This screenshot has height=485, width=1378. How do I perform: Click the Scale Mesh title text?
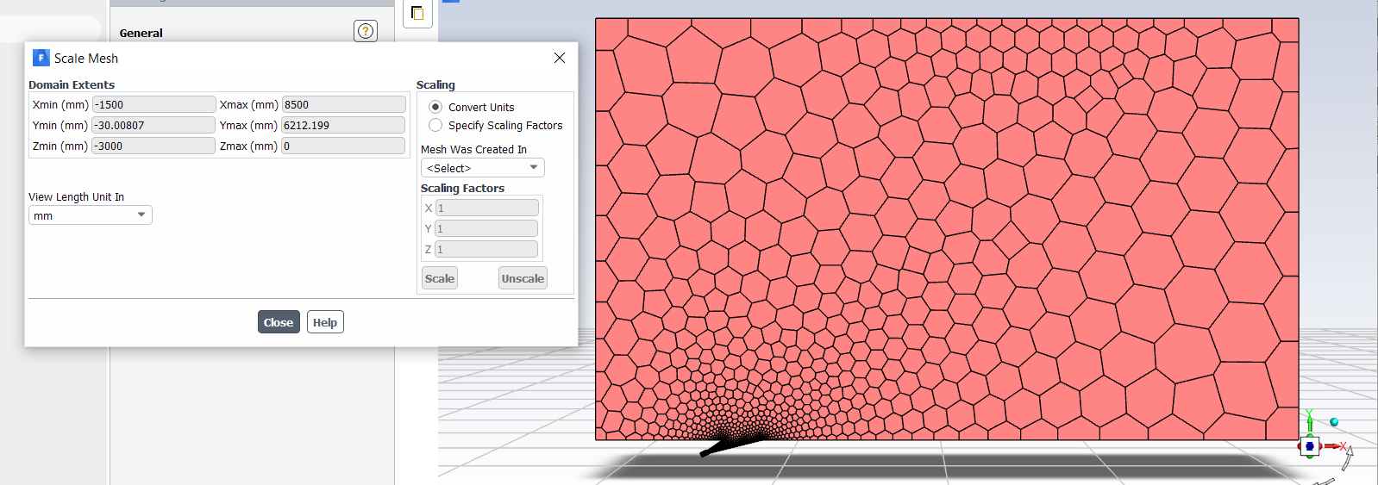click(86, 58)
